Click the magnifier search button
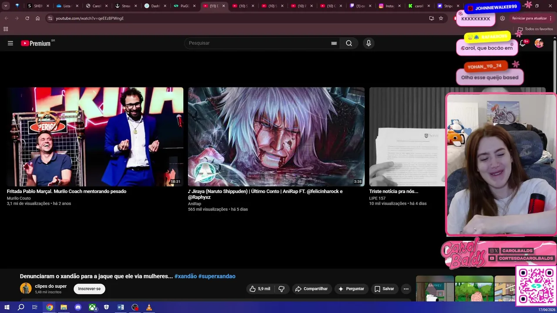Screen dimensions: 557x313 (349, 43)
